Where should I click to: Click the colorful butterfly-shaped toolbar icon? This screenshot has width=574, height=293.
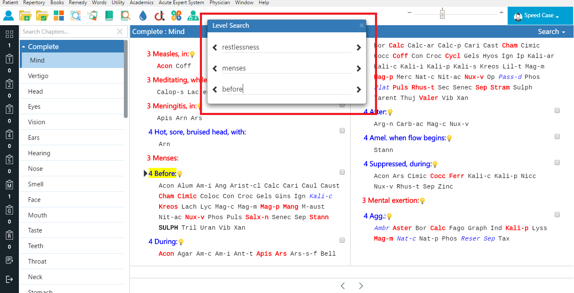click(x=176, y=16)
